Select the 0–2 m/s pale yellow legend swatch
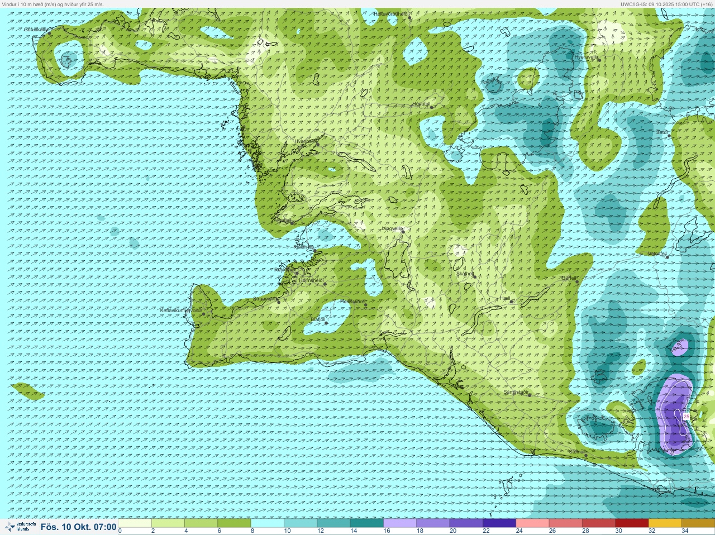Image resolution: width=715 pixels, height=535 pixels. 135,523
